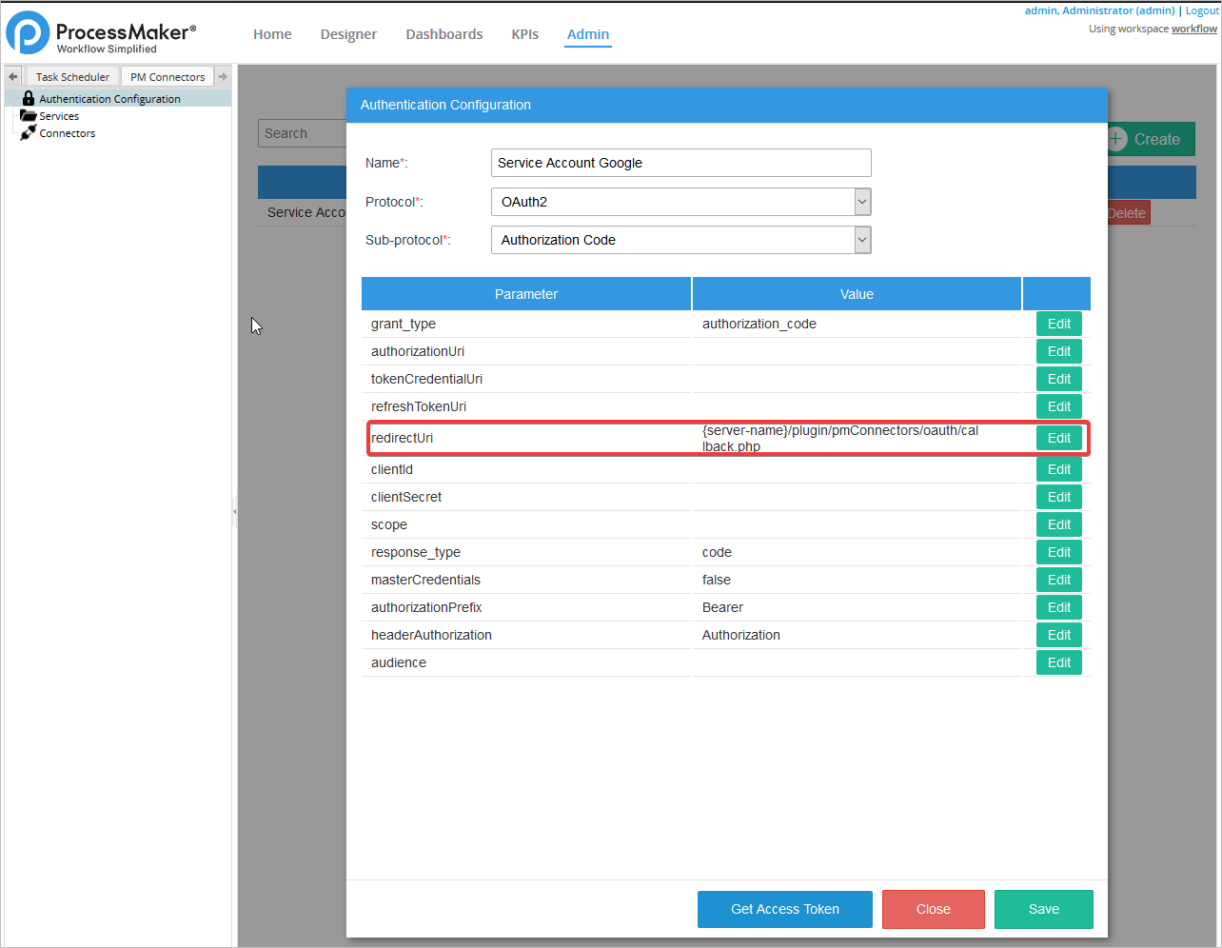Viewport: 1222px width, 948px height.
Task: Open the Sub-protocol dropdown
Action: tap(862, 240)
